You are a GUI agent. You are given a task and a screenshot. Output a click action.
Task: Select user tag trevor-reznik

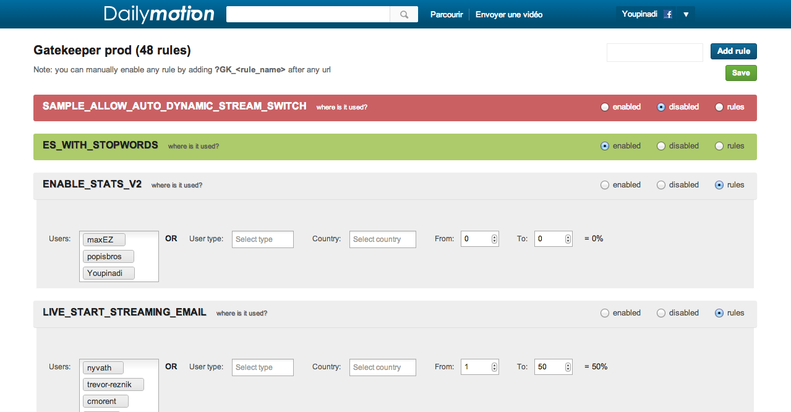(x=113, y=385)
